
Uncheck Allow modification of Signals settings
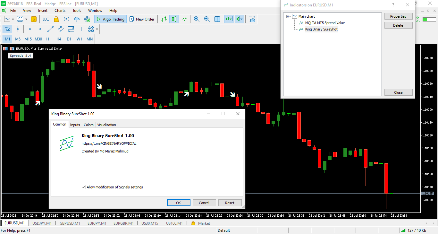pos(84,187)
